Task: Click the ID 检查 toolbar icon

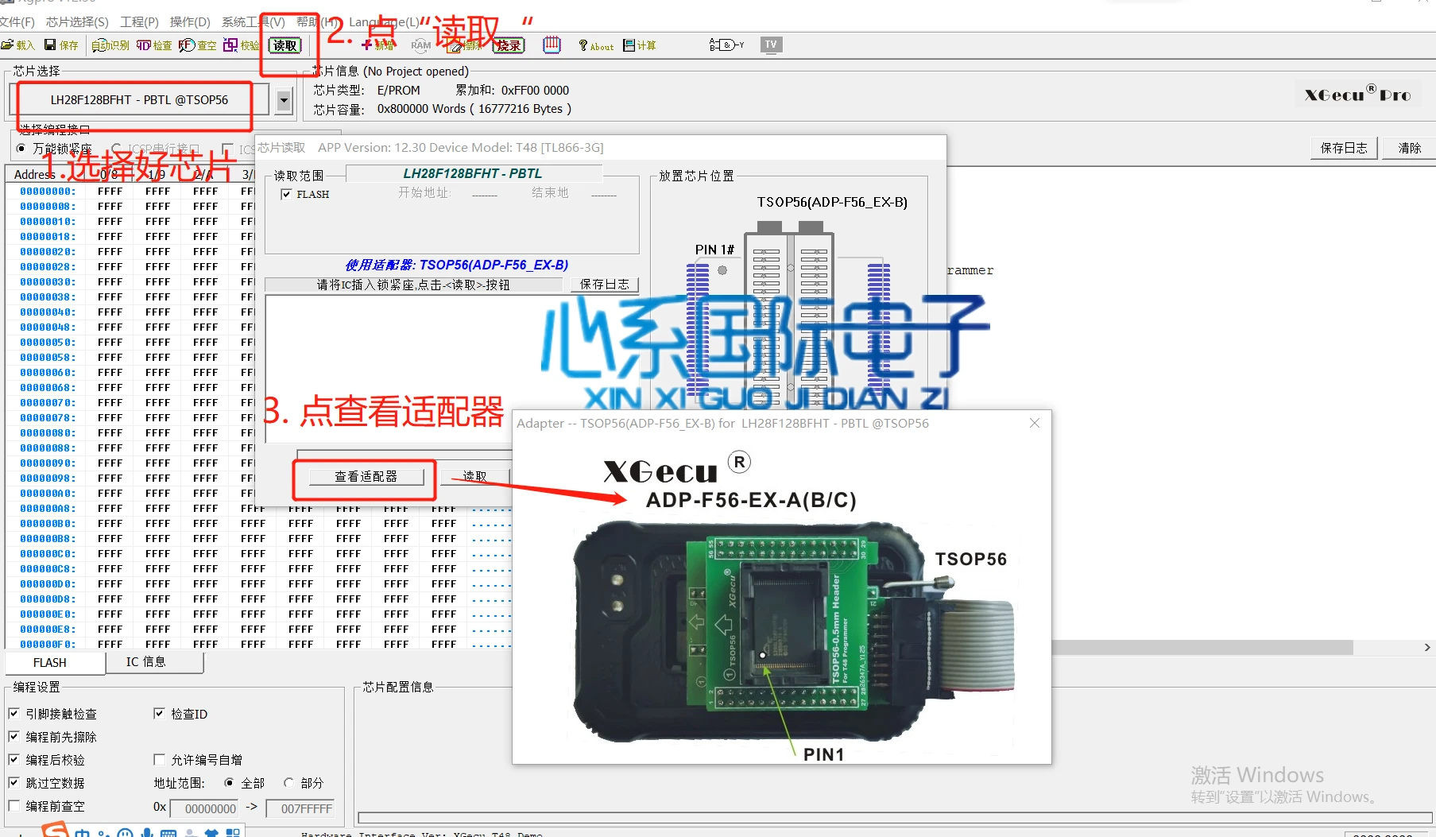Action: (154, 45)
